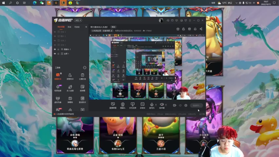Select the 摄像头 1 source row
The height and width of the screenshot is (157, 279).
pyautogui.click(x=70, y=49)
